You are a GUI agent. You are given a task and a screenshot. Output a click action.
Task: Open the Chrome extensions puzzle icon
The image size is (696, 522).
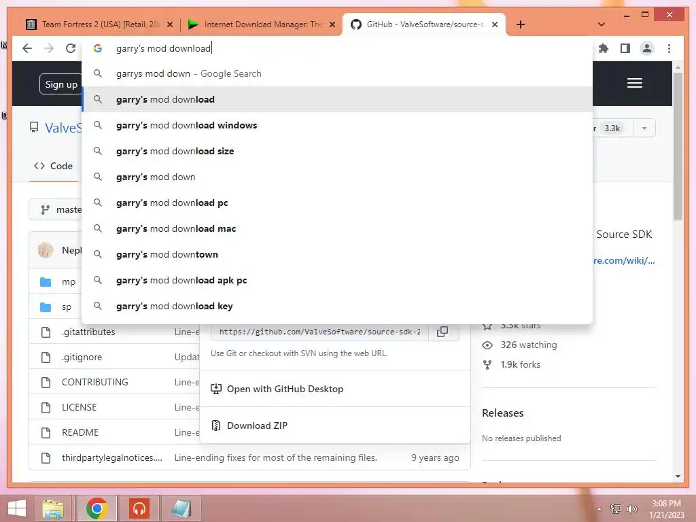(x=604, y=48)
